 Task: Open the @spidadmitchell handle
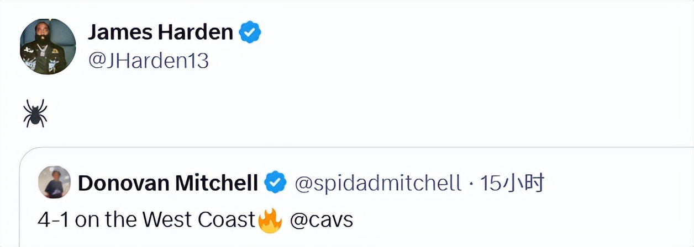379,182
